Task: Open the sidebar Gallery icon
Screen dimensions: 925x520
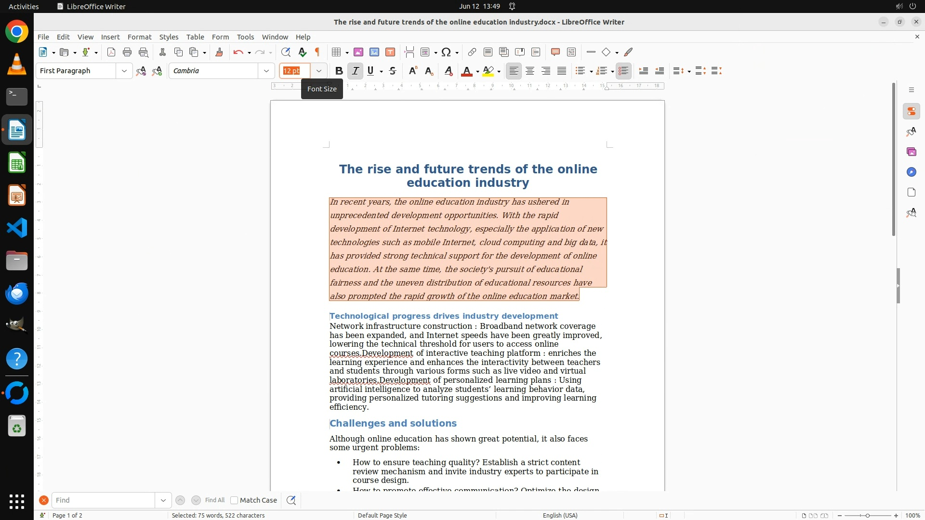Action: point(911,152)
